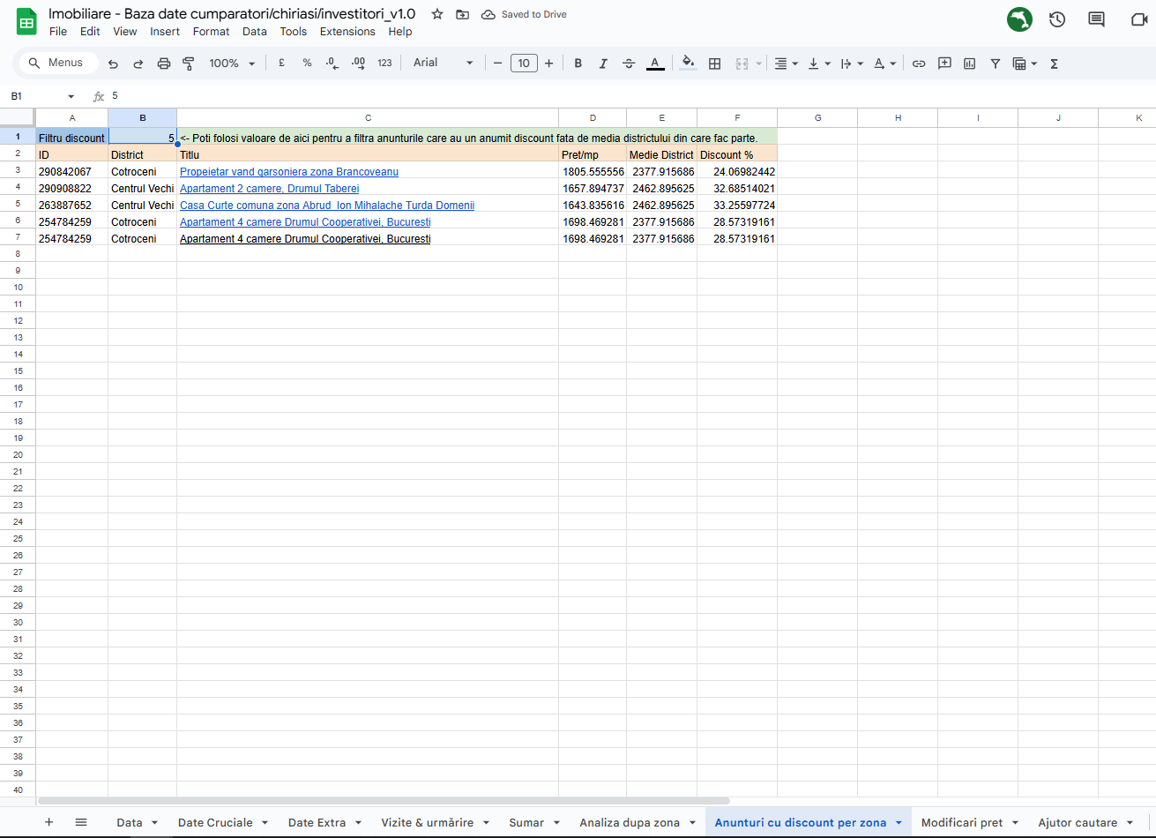Viewport: 1156px width, 838px height.
Task: Toggle bold formatting
Action: tap(578, 64)
